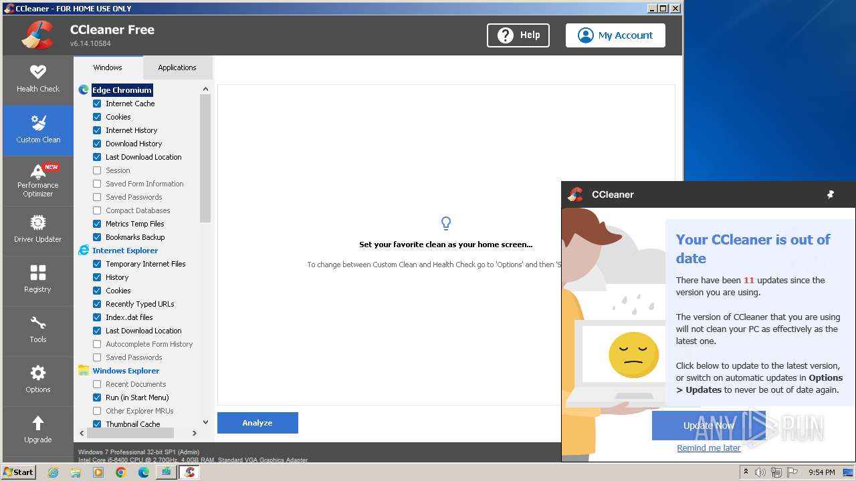Click the Windows Explorer folder icon
Screen dimensions: 856x481
pyautogui.click(x=84, y=370)
